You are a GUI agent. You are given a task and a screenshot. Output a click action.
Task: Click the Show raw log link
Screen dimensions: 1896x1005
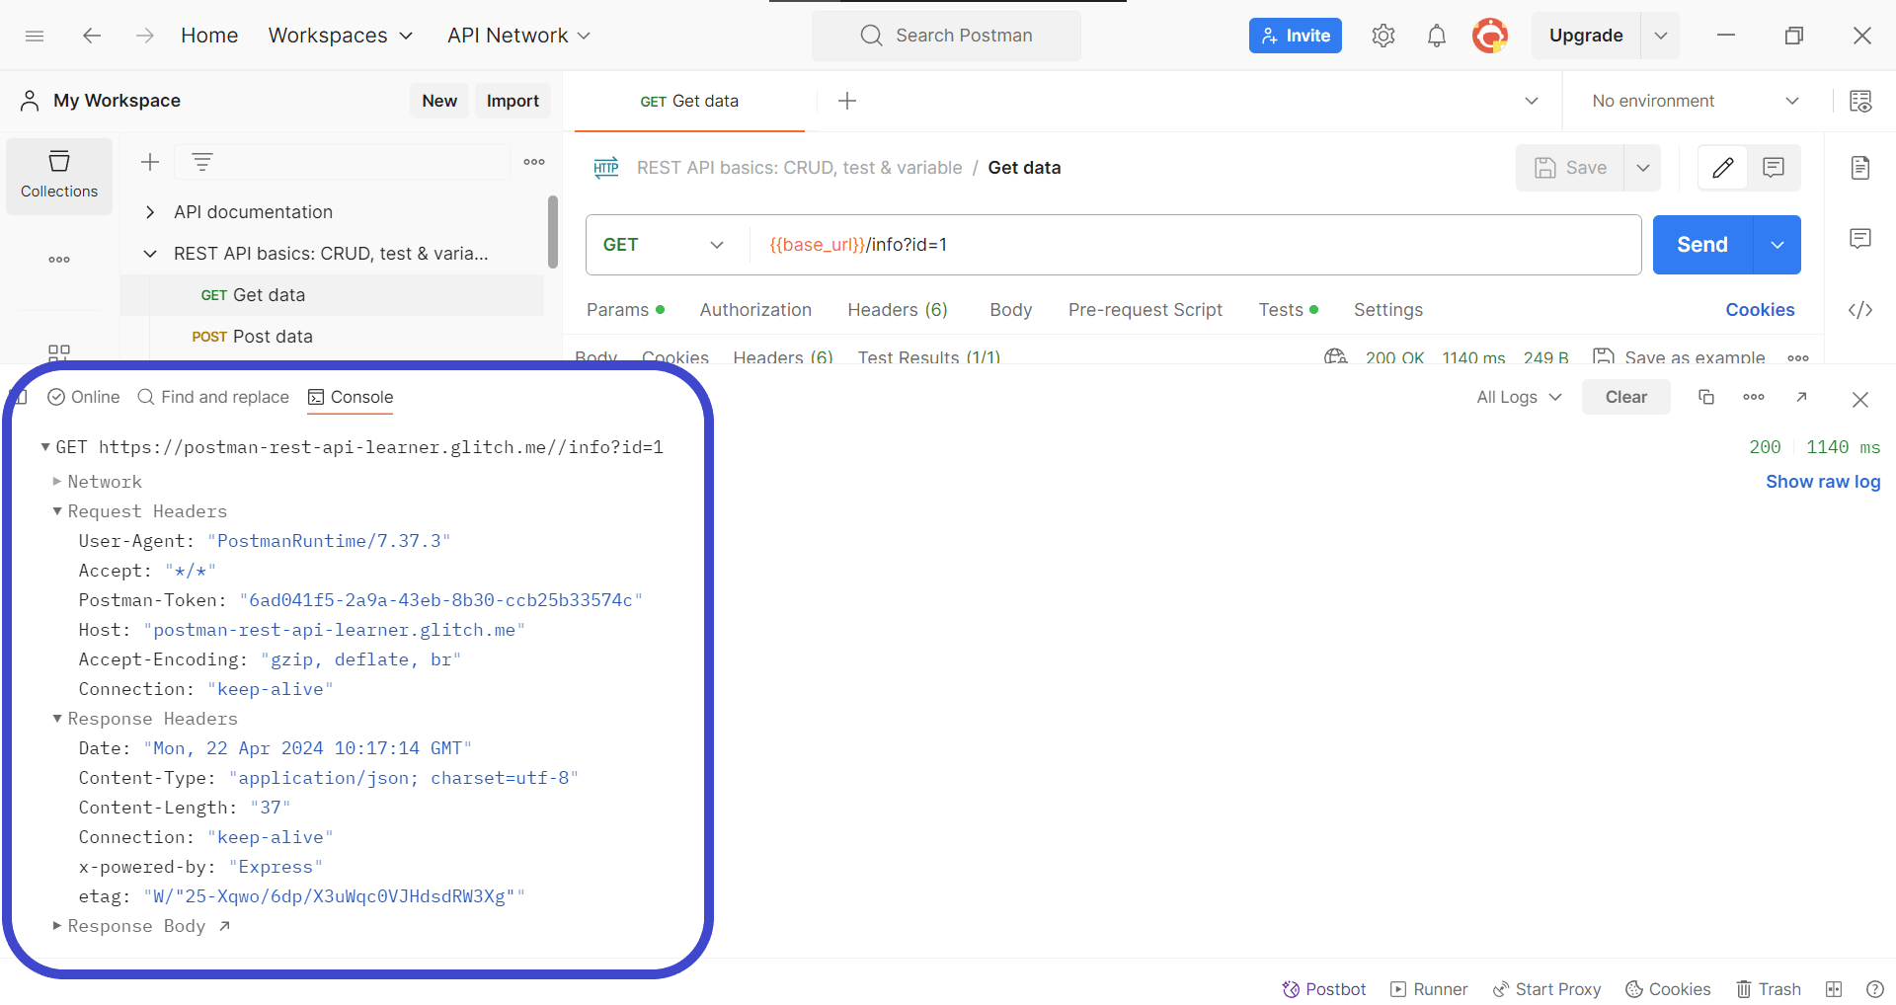(1823, 482)
